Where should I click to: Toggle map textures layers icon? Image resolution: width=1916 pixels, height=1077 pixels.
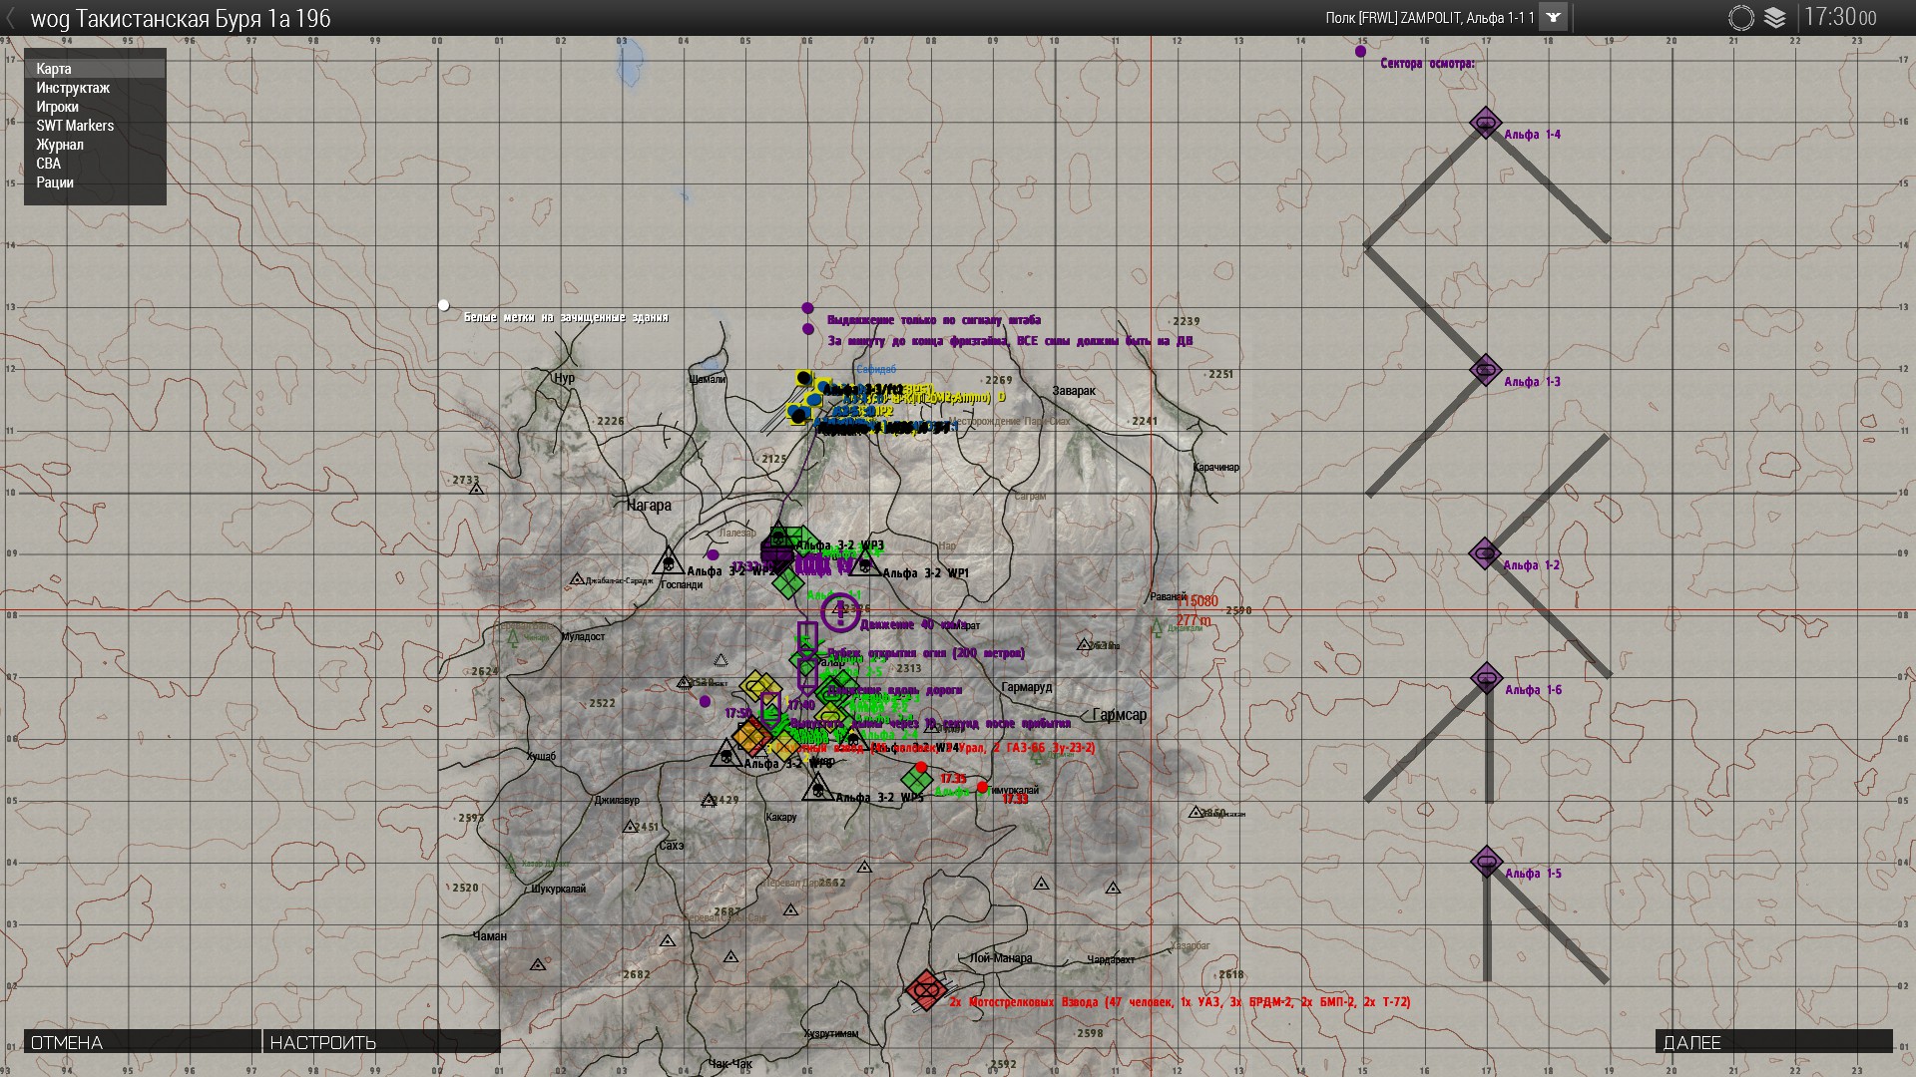[x=1774, y=18]
